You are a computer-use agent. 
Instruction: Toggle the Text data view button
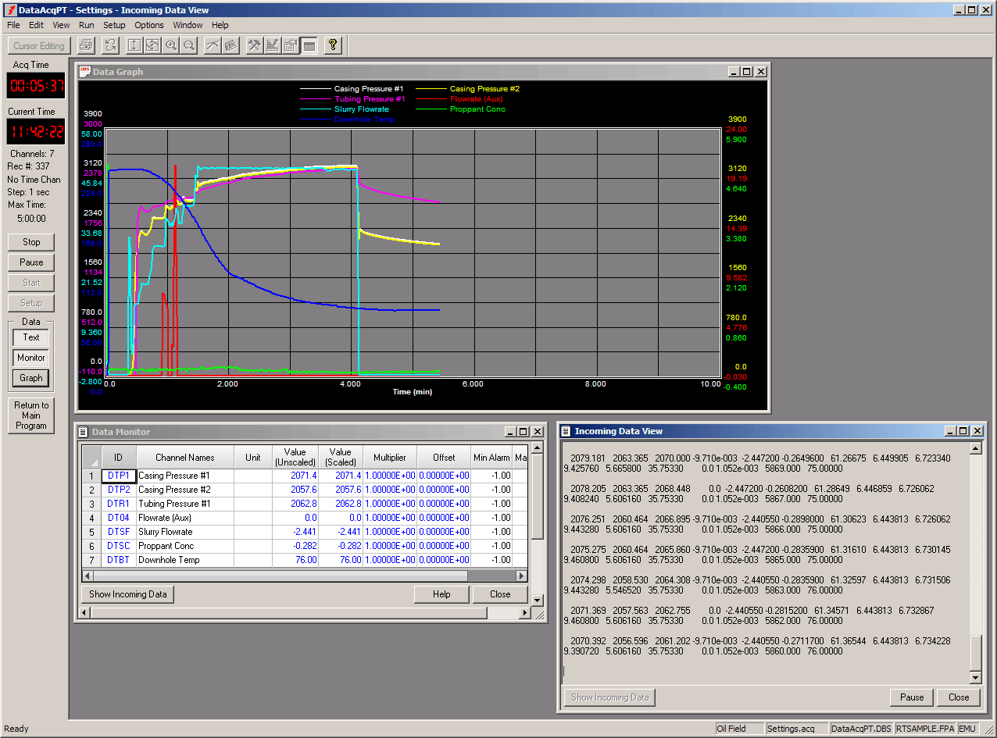[x=31, y=337]
